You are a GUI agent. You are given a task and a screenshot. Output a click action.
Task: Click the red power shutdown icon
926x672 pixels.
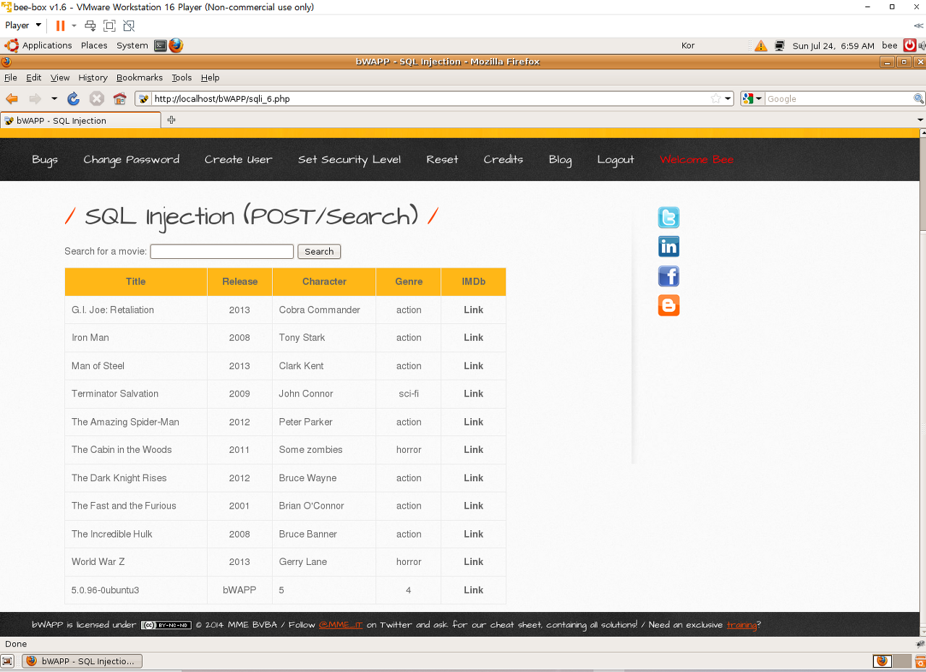point(909,46)
